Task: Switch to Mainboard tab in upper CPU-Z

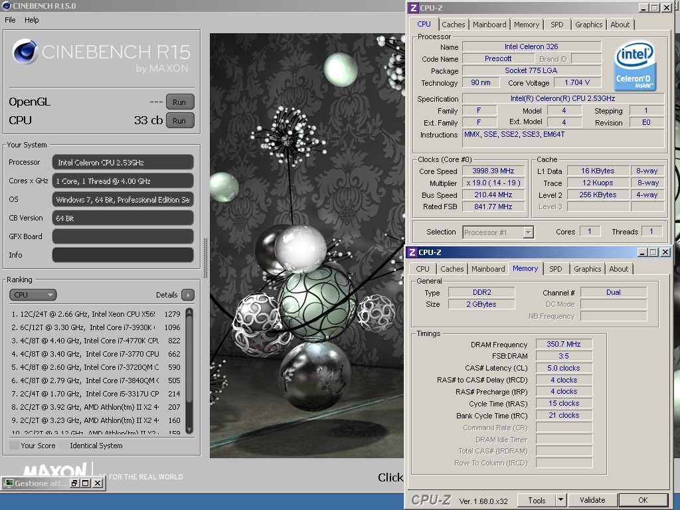Action: pos(489,25)
